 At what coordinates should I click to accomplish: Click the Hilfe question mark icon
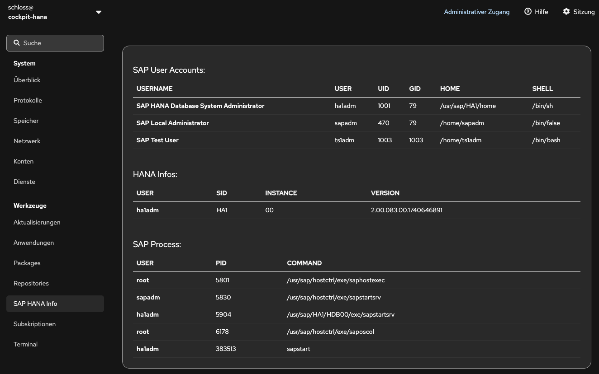tap(528, 12)
